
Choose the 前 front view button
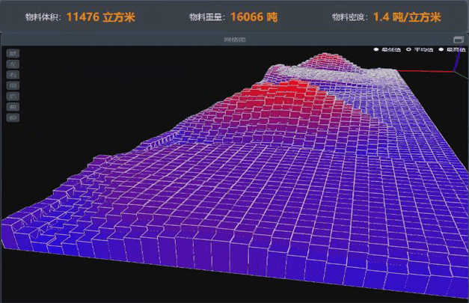pyautogui.click(x=13, y=86)
